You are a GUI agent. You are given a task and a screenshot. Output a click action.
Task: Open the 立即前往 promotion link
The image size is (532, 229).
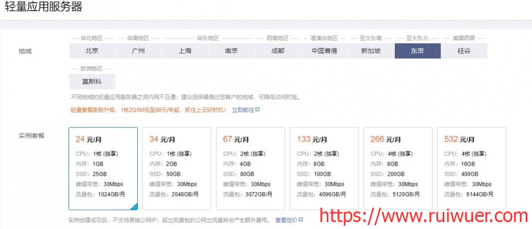point(243,110)
